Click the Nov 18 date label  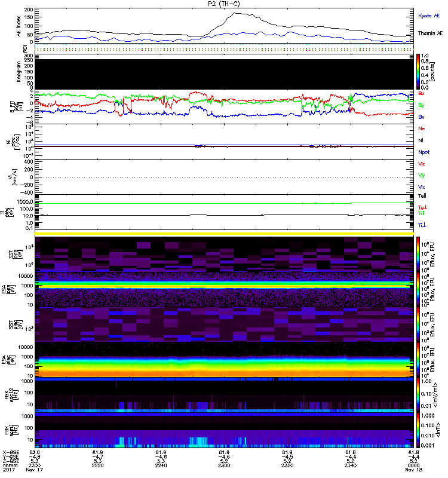[413, 470]
